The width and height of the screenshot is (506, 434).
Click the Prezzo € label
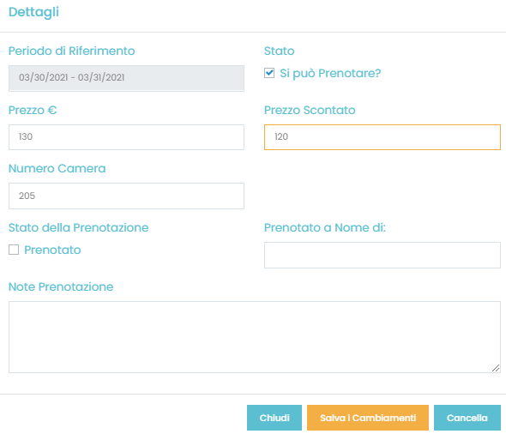click(x=33, y=110)
